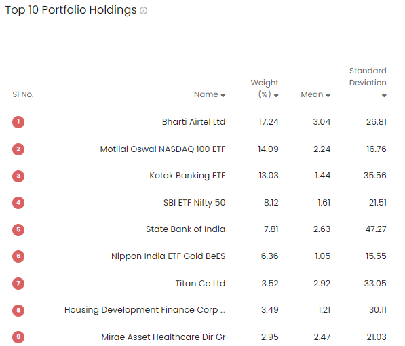This screenshot has width=405, height=346.
Task: Open the Motilal Oswal NASDAQ 100 ETF holding
Action: pyautogui.click(x=163, y=149)
